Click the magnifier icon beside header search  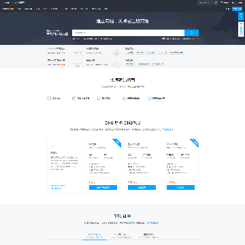click(216, 3)
